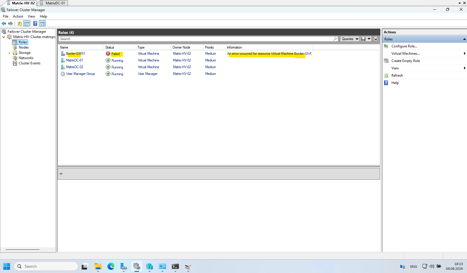Viewport: 467px width, 273px height.
Task: Open the Networks item in the tree
Action: pos(26,58)
